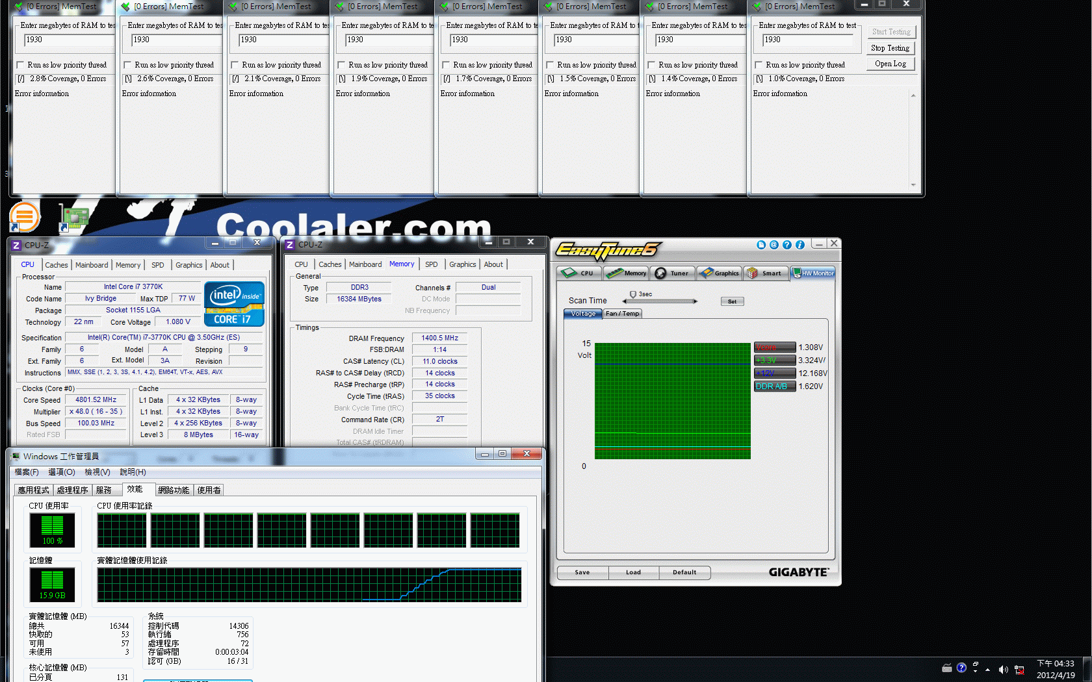Click Stop Testing in the MemTest window
1092x682 pixels.
click(x=890, y=48)
